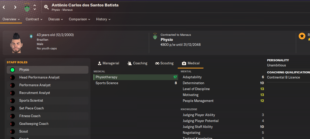Open the Overview dropdown menu
The width and height of the screenshot is (310, 139).
click(x=11, y=19)
